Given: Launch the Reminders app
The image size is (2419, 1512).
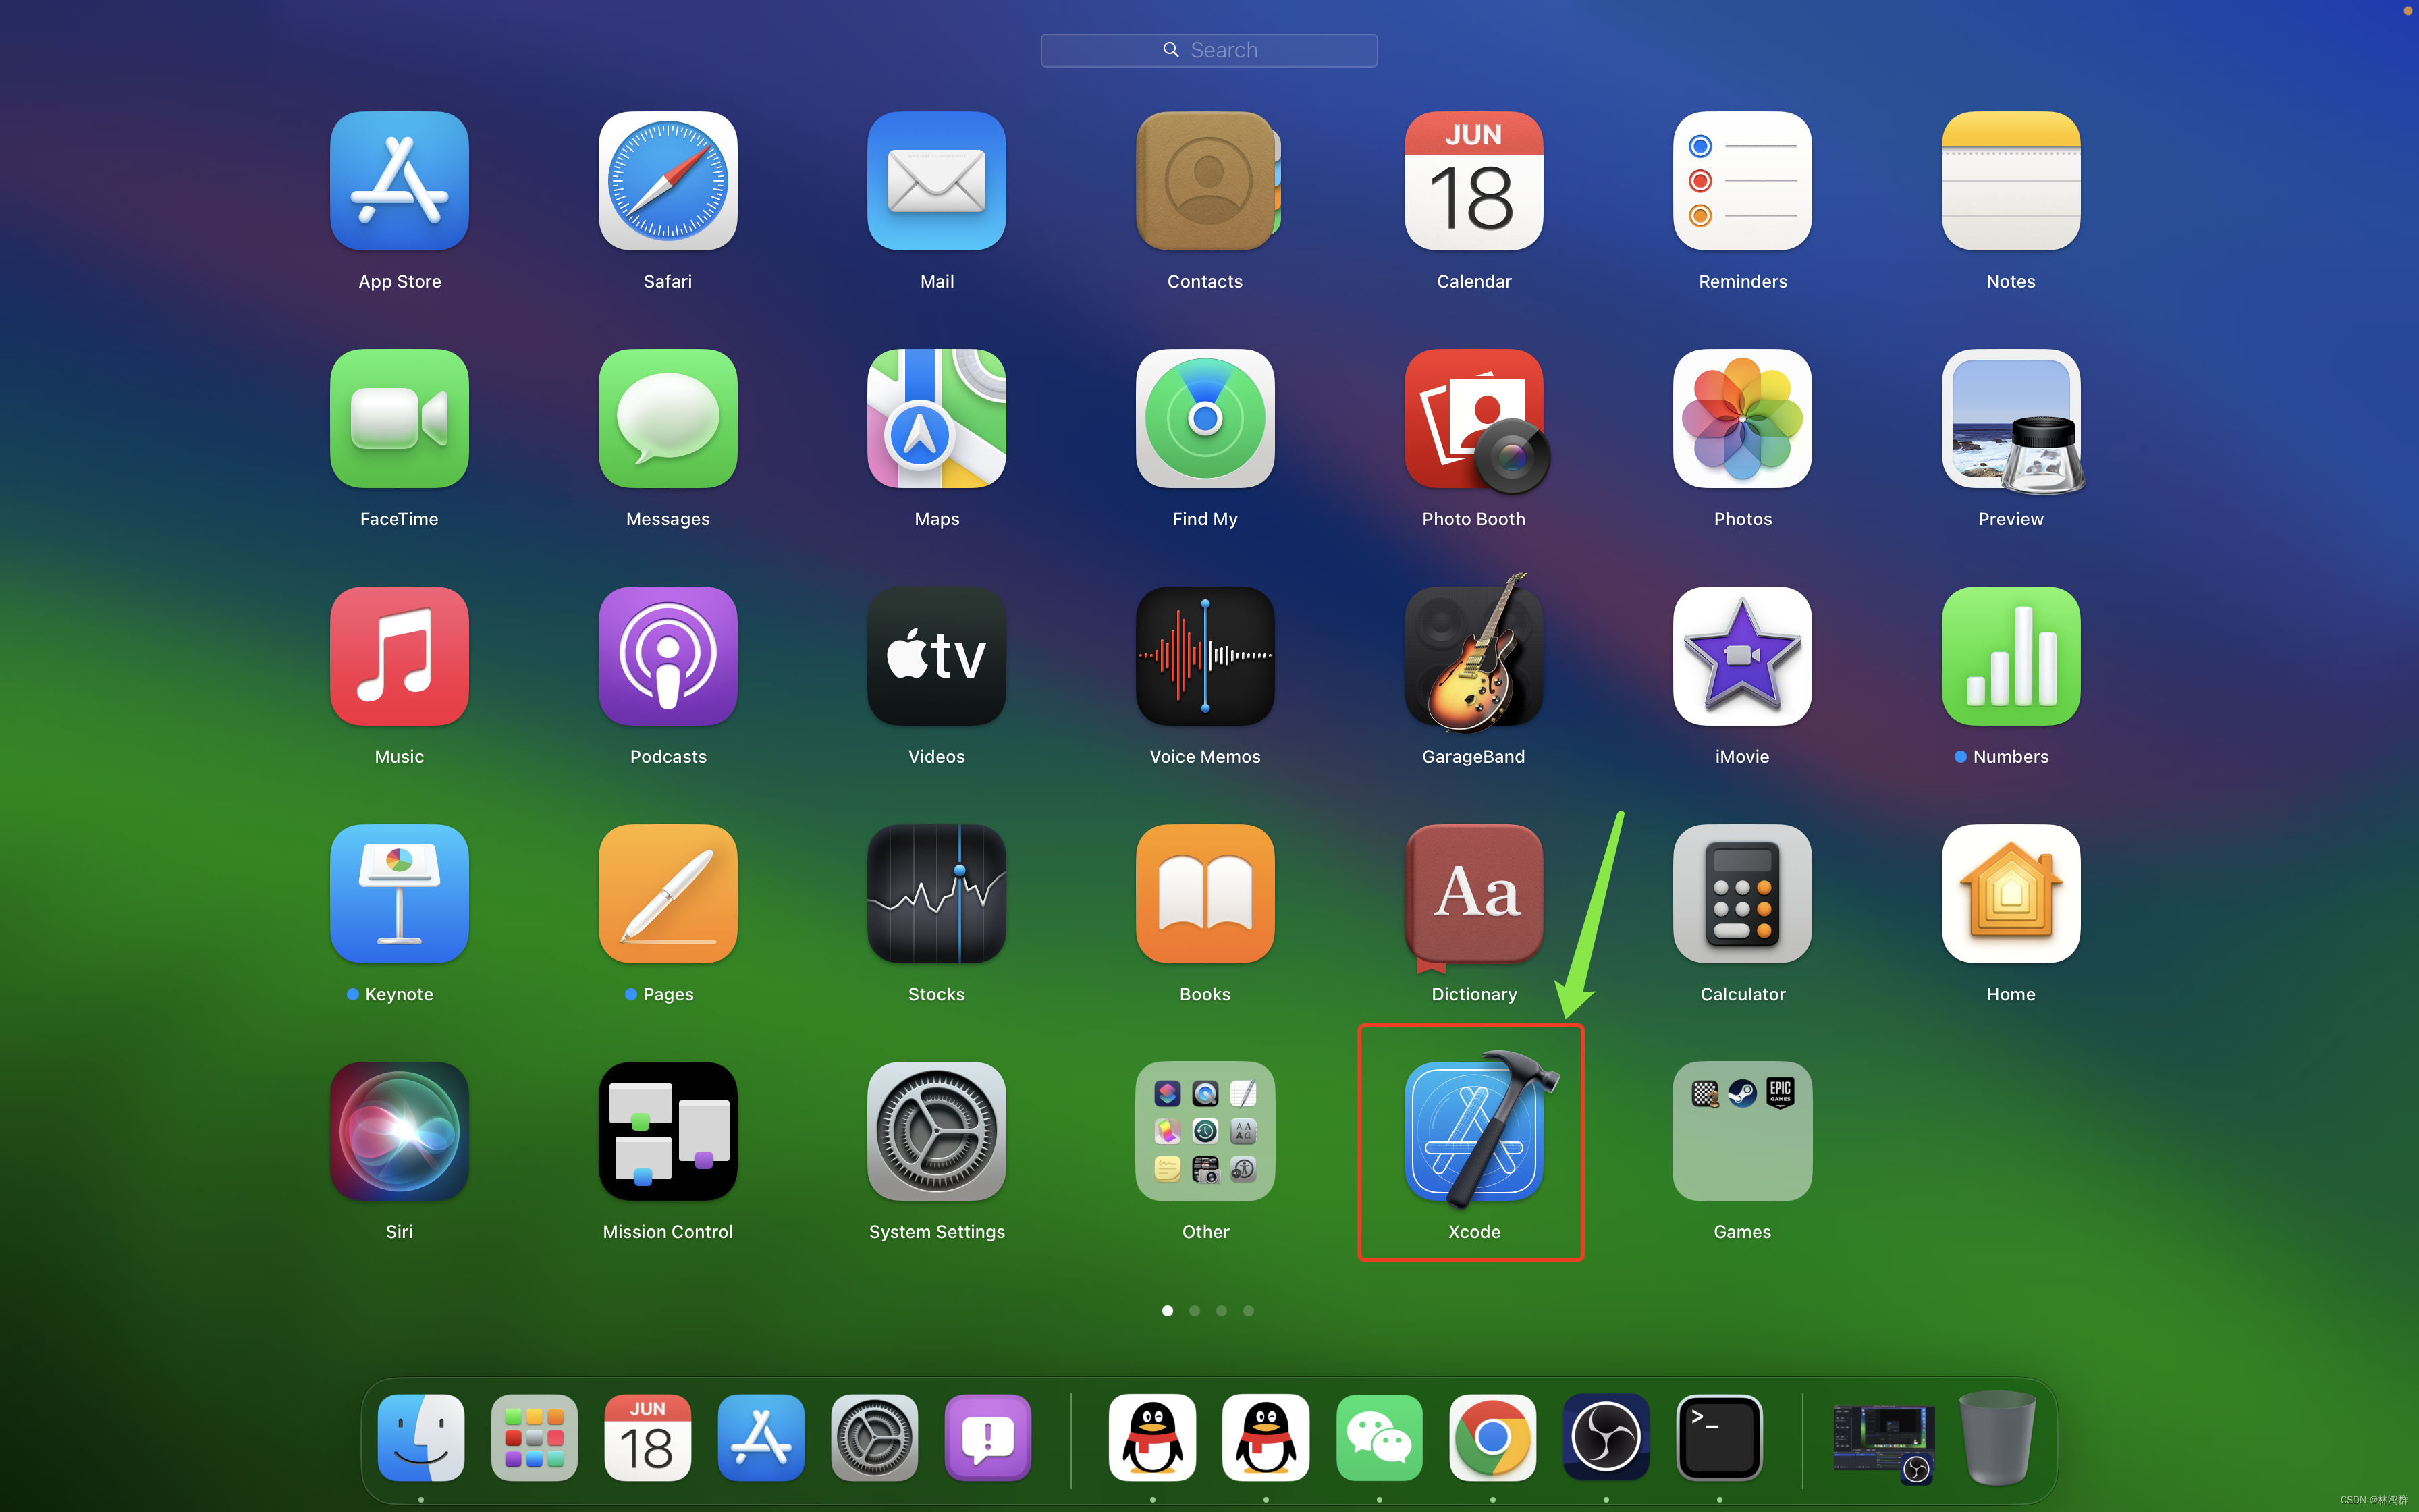Looking at the screenshot, I should pos(1742,181).
